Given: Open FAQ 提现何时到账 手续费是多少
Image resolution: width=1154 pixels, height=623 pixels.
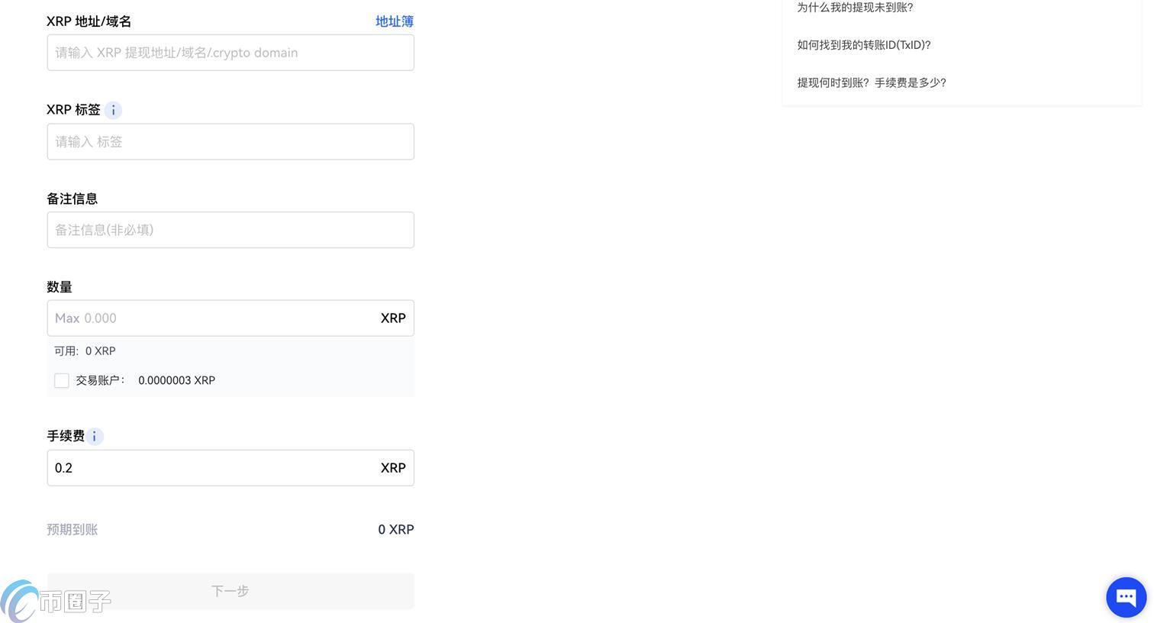Looking at the screenshot, I should (x=872, y=82).
